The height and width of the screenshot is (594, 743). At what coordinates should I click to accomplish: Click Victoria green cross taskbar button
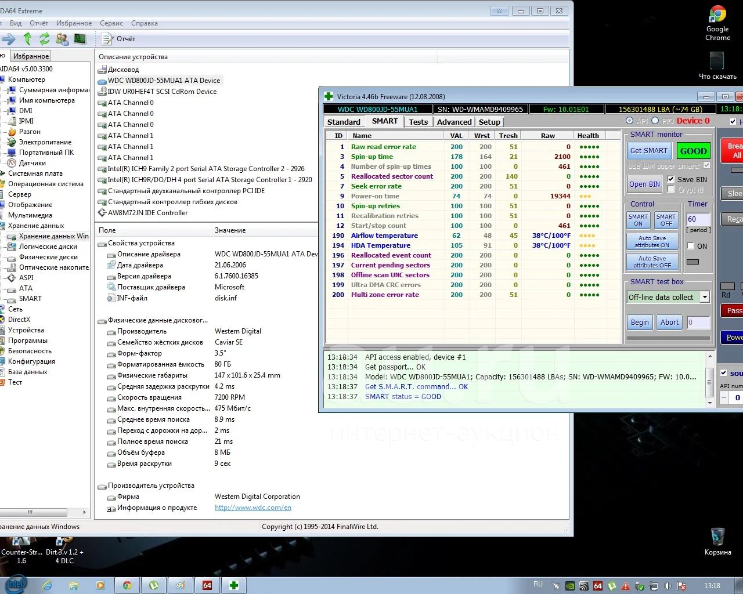pyautogui.click(x=233, y=585)
